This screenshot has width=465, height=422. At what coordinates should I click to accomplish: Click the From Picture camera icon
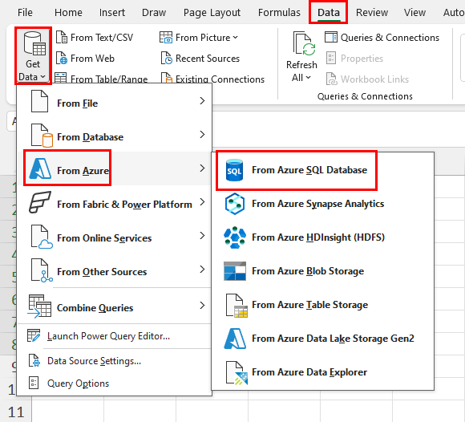(166, 38)
